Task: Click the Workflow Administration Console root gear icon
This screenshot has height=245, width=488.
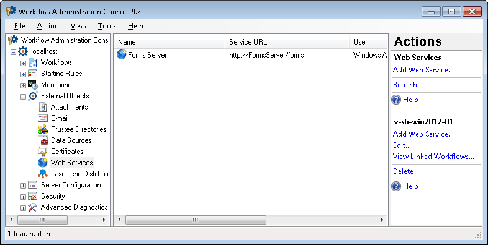Action: click(x=13, y=40)
